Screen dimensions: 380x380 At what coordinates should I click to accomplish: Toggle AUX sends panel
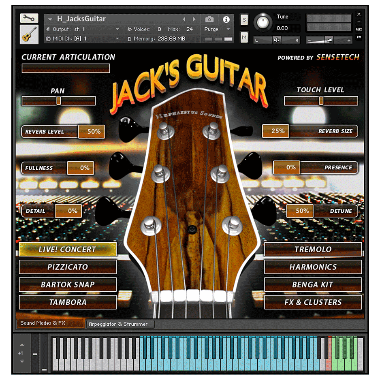(x=359, y=30)
